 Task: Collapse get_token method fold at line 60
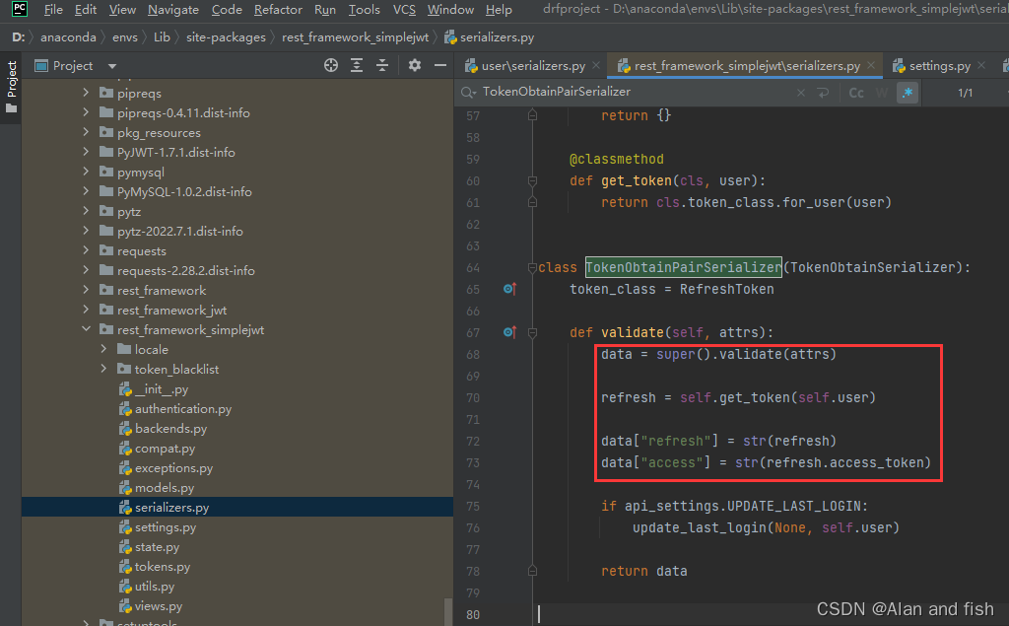532,181
